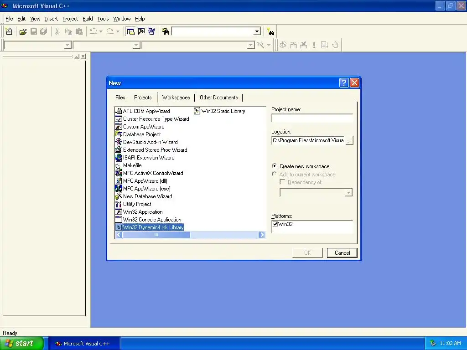Click the Search binoculars toolbar icon
Image resolution: width=467 pixels, height=350 pixels.
point(270,31)
